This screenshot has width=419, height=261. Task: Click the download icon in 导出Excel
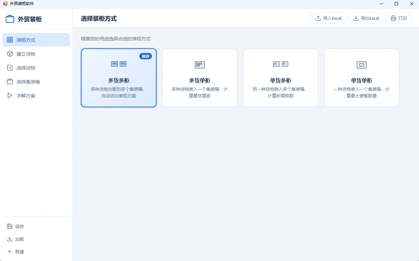356,18
